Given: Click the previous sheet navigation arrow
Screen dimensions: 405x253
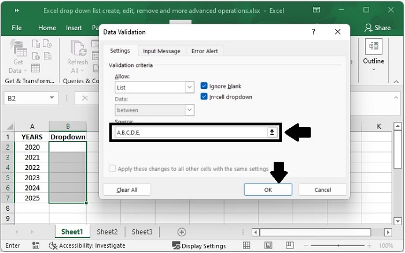Looking at the screenshot, I should pos(17,232).
